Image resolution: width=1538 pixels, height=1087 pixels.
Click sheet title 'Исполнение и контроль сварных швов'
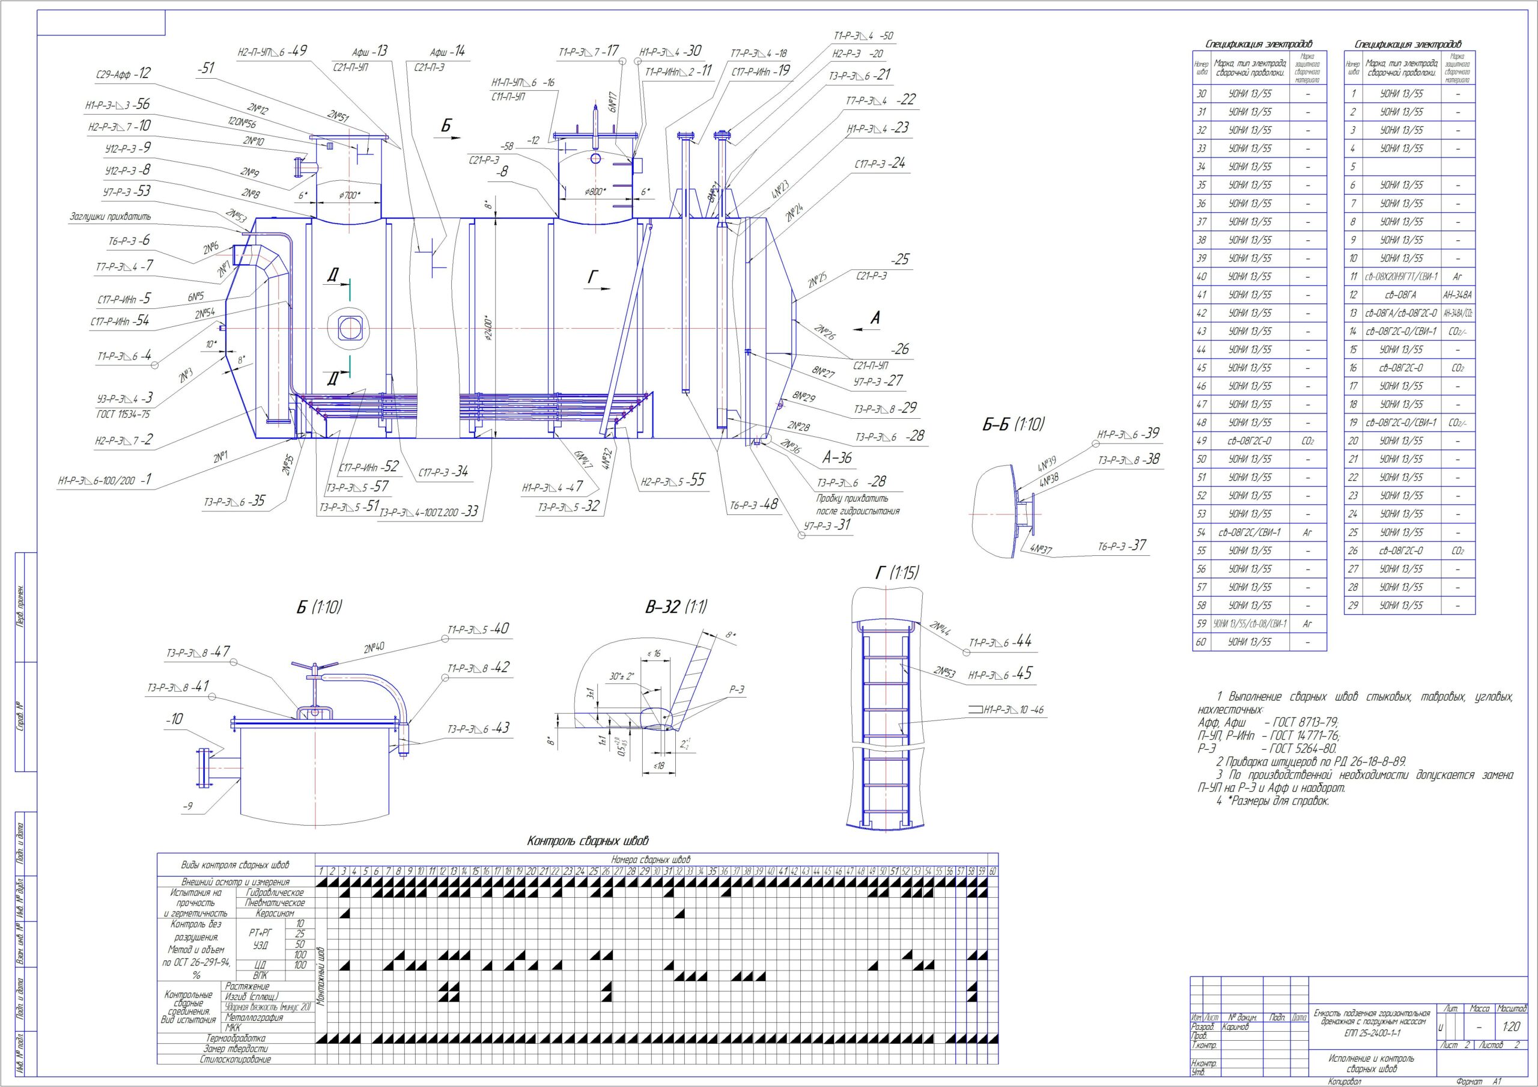[1371, 1064]
